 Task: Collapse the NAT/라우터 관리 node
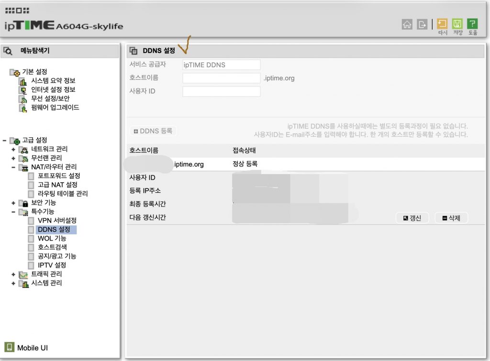(14, 167)
